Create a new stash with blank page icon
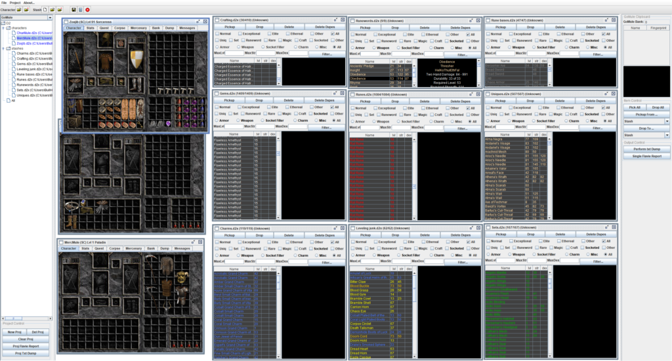Viewport: 672px width, 361px height. tap(45, 9)
